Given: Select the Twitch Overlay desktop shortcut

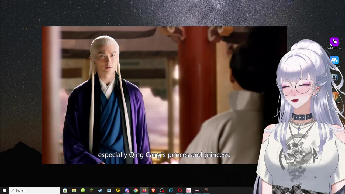Looking at the screenshot, I should coord(334,43).
